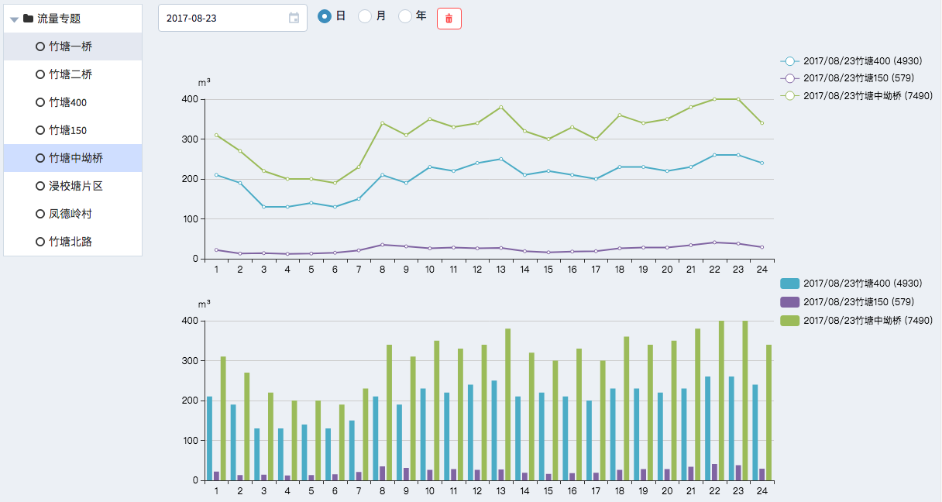This screenshot has height=502, width=942.
Task: Click circle icon beside 凤德岭村
Action: point(40,214)
